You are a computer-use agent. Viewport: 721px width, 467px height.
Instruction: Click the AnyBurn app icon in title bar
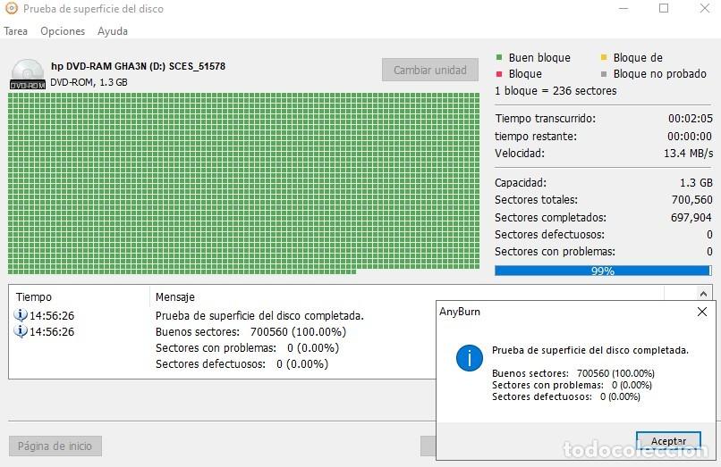tap(12, 8)
